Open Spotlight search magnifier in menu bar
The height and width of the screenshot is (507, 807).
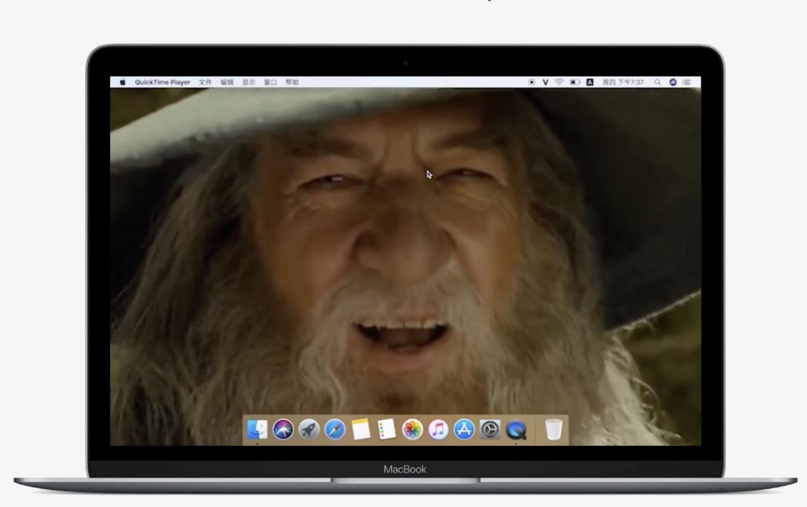(658, 82)
